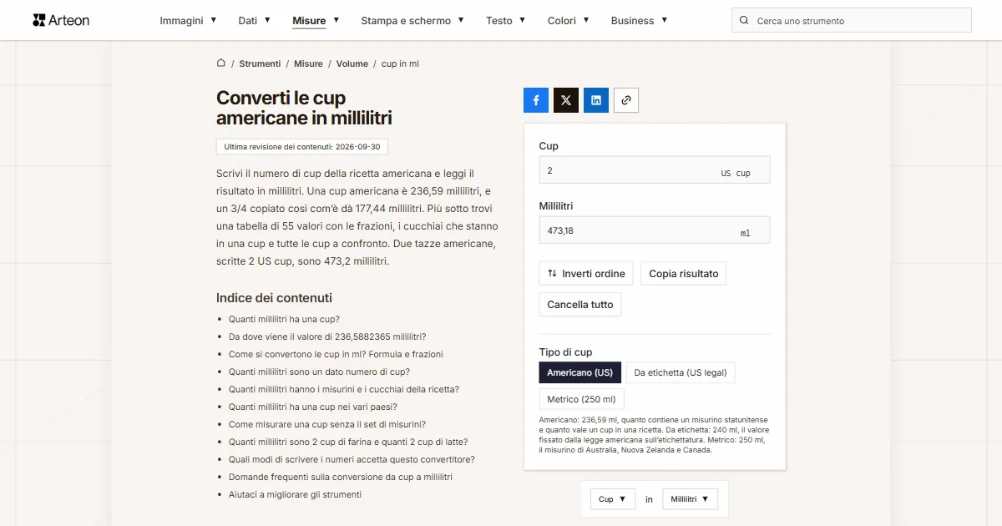The width and height of the screenshot is (1002, 526).
Task: Copy page link icon
Action: (x=626, y=100)
